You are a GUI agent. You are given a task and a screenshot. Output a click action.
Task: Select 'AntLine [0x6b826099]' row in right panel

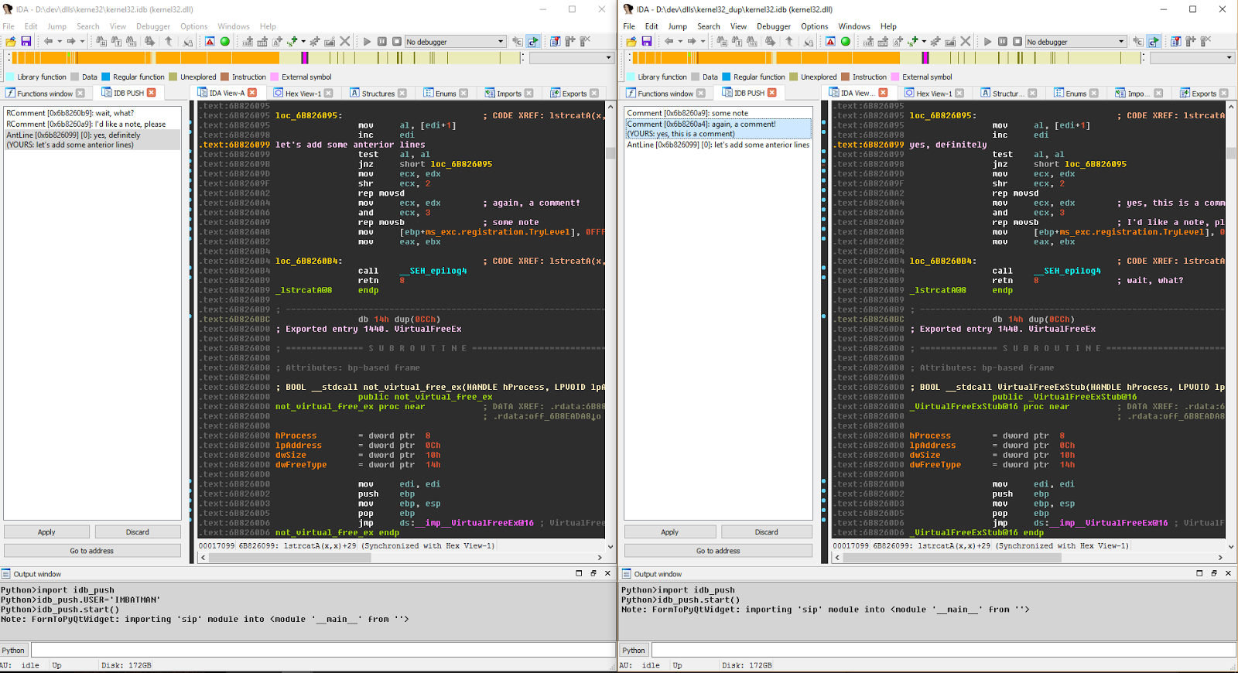(x=719, y=145)
